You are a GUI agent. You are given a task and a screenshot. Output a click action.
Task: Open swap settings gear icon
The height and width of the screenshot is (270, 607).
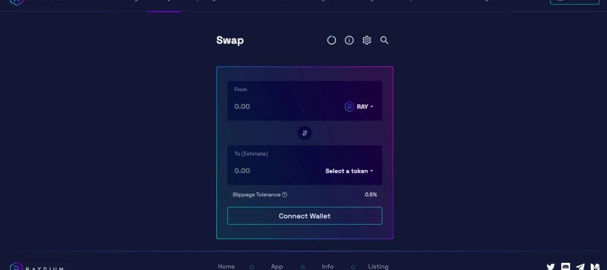click(x=367, y=40)
